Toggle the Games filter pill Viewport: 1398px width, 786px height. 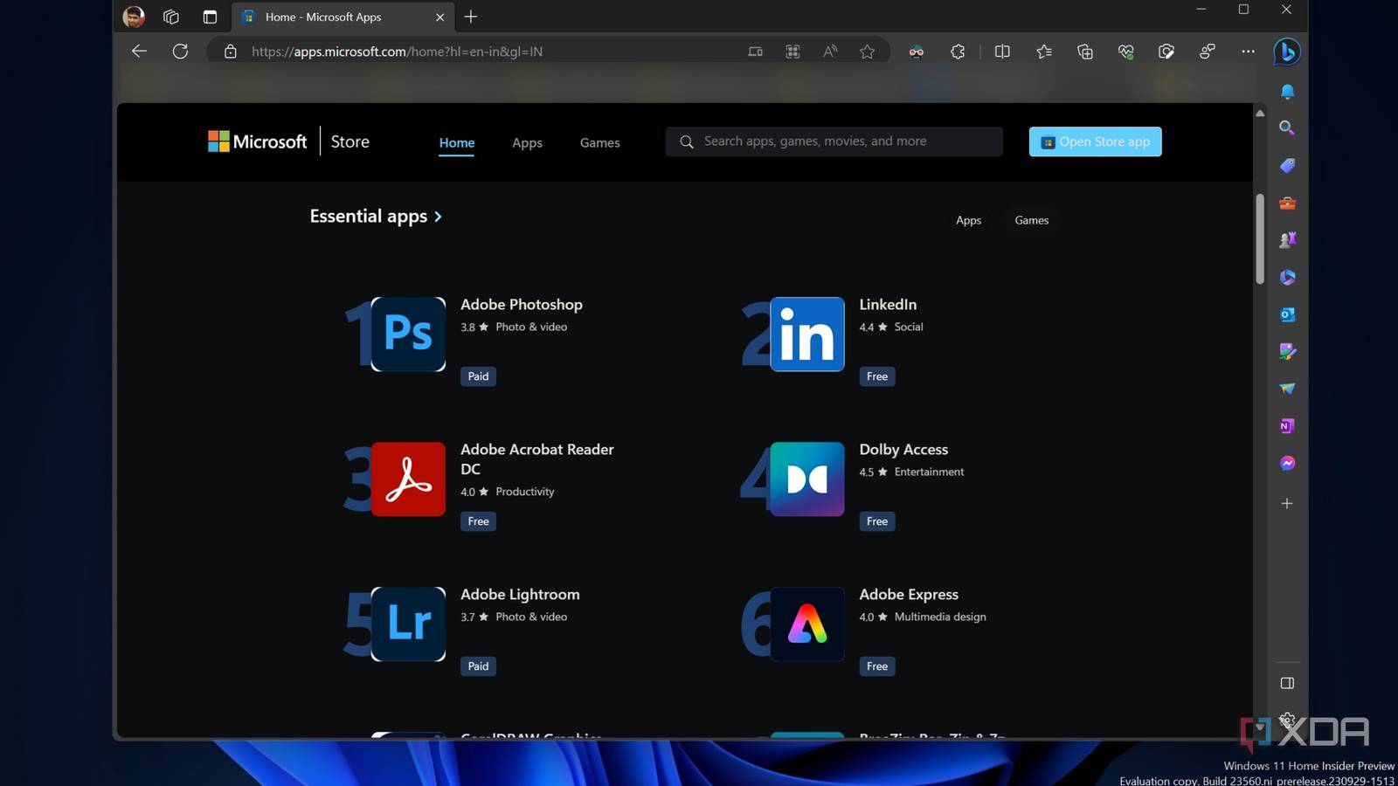point(1031,221)
